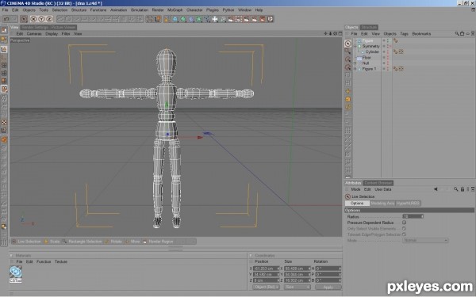Open the viewport Display menu

[52, 33]
